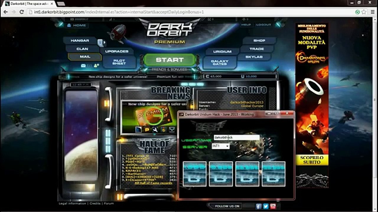Open the GALAXY GATES menu
The width and height of the screenshot is (378, 212).
tap(219, 62)
